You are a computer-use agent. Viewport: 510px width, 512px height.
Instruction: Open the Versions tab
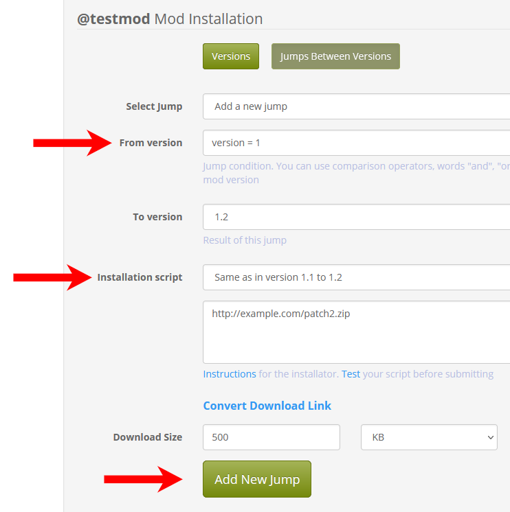point(231,56)
